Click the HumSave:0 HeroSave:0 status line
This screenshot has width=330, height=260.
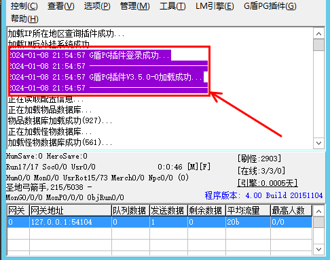tap(47, 156)
